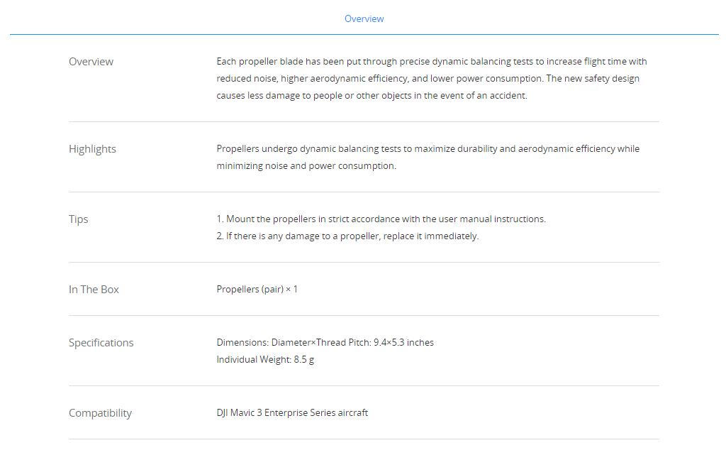Viewport: 726px width, 455px height.
Task: Click the Dimensions 9.4×5.3 inches line
Action: (325, 342)
